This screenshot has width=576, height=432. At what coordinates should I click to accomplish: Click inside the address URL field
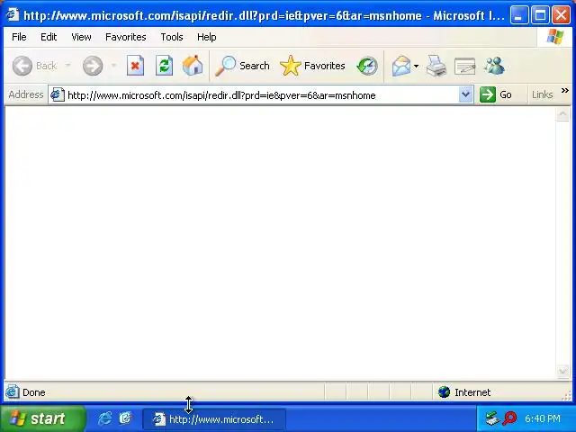point(261,95)
